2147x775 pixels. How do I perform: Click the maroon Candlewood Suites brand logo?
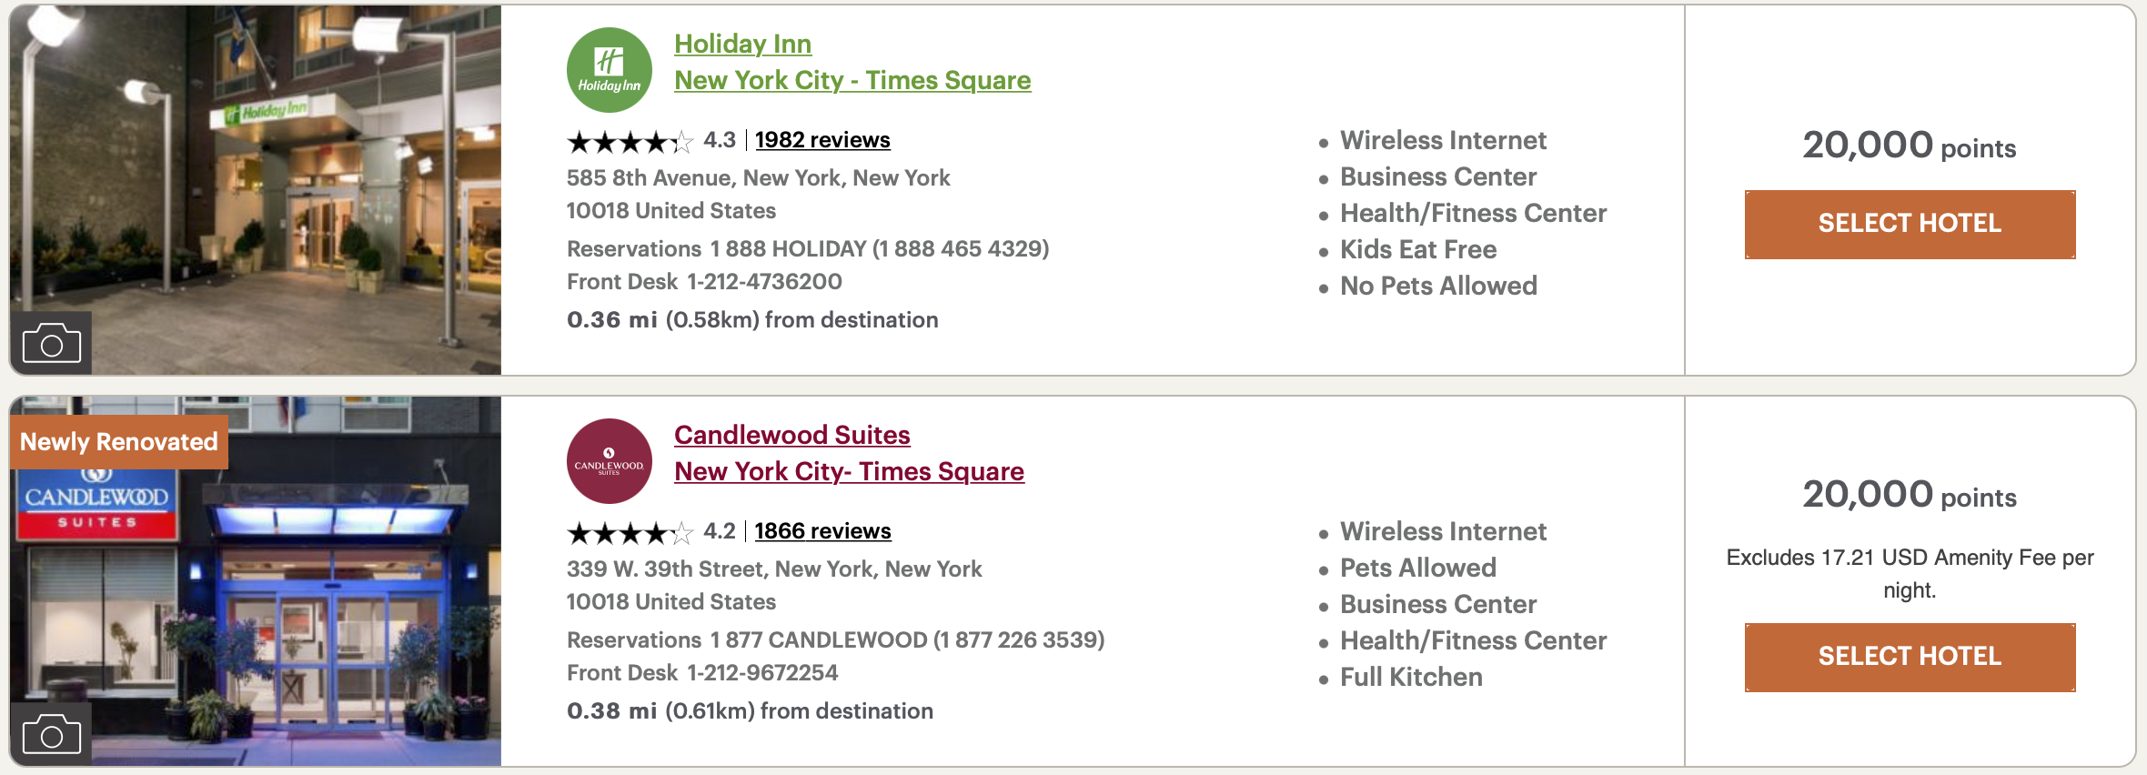point(609,461)
